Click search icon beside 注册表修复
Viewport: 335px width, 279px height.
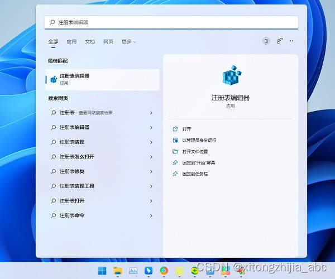[53, 172]
